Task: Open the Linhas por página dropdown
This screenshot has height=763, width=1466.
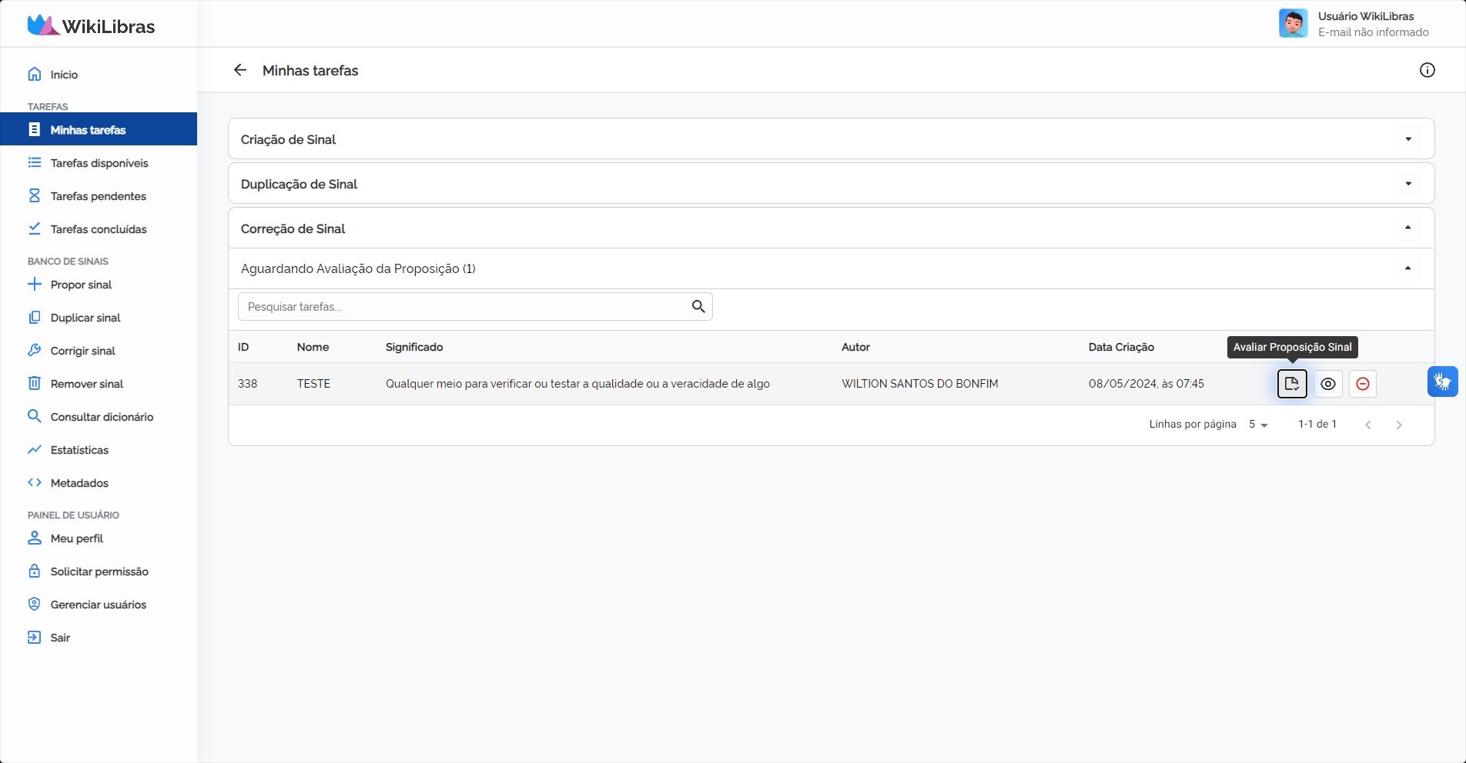Action: pos(1258,425)
